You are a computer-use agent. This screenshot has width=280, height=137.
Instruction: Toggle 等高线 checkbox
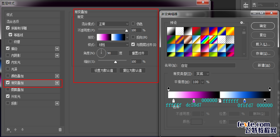10,35
